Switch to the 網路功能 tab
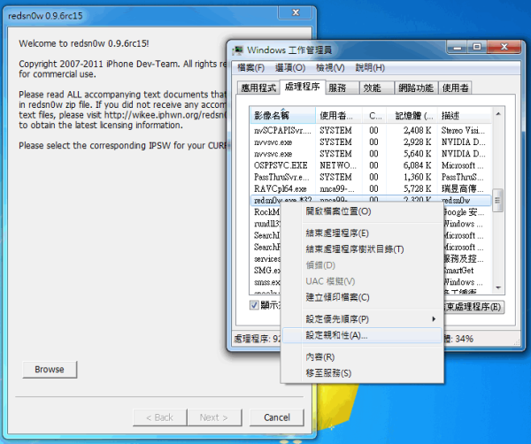The height and width of the screenshot is (444, 531). (416, 88)
